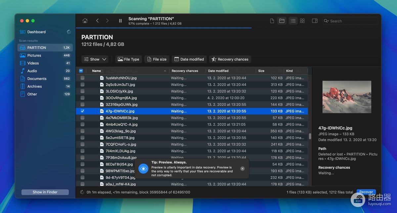Filter results by File Type
Viewport: 397px width, 213px height.
coord(129,59)
